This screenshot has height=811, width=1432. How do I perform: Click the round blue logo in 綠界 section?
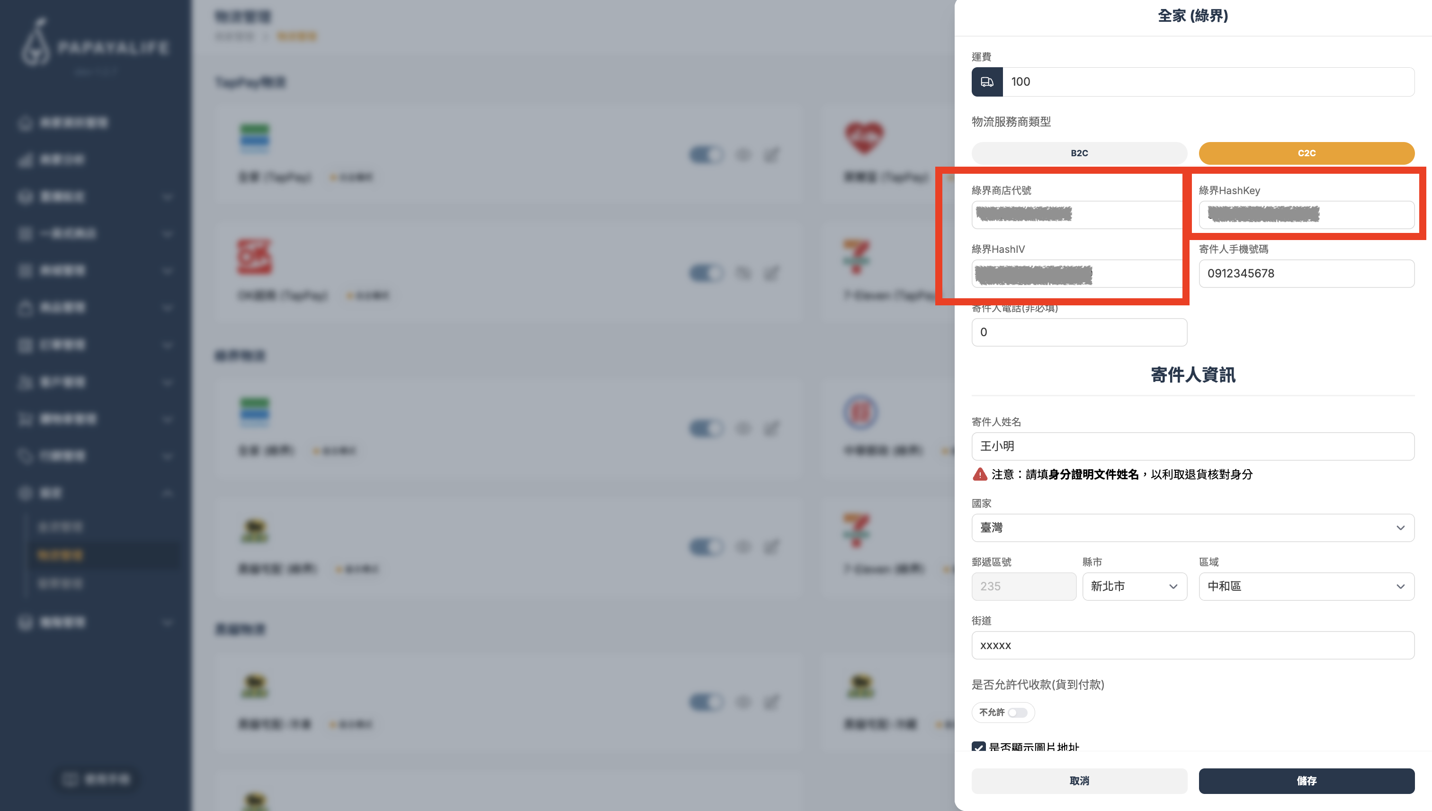click(x=860, y=412)
